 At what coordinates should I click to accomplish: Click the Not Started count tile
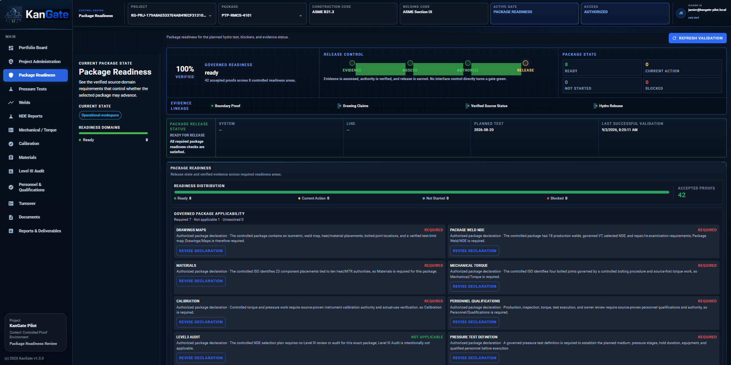pos(602,85)
